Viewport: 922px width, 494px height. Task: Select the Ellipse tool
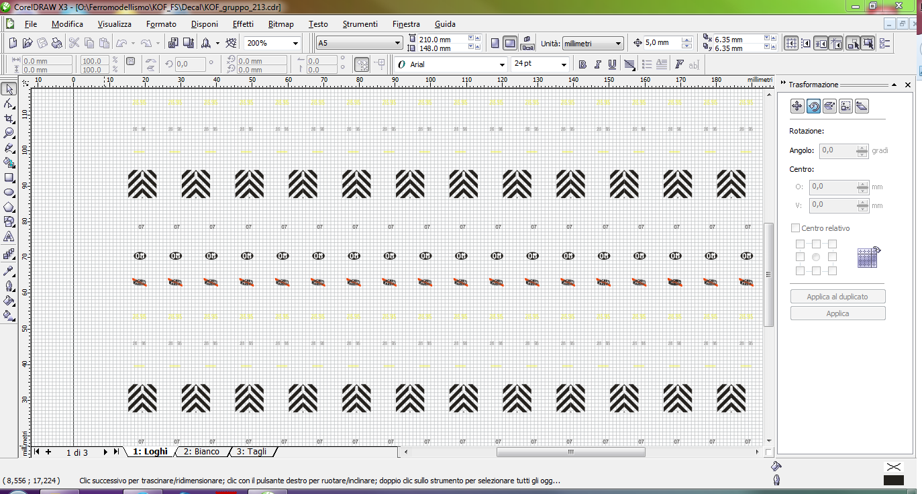coord(9,193)
